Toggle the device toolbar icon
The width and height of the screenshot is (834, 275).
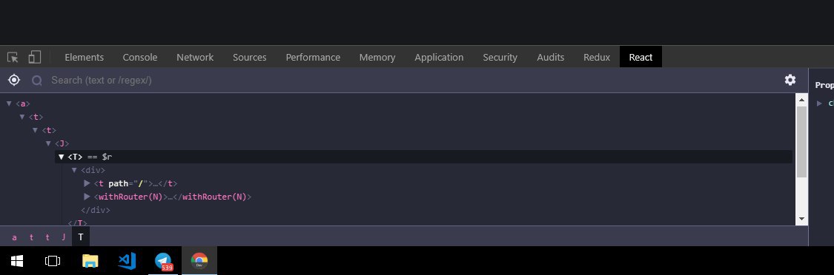pos(35,57)
